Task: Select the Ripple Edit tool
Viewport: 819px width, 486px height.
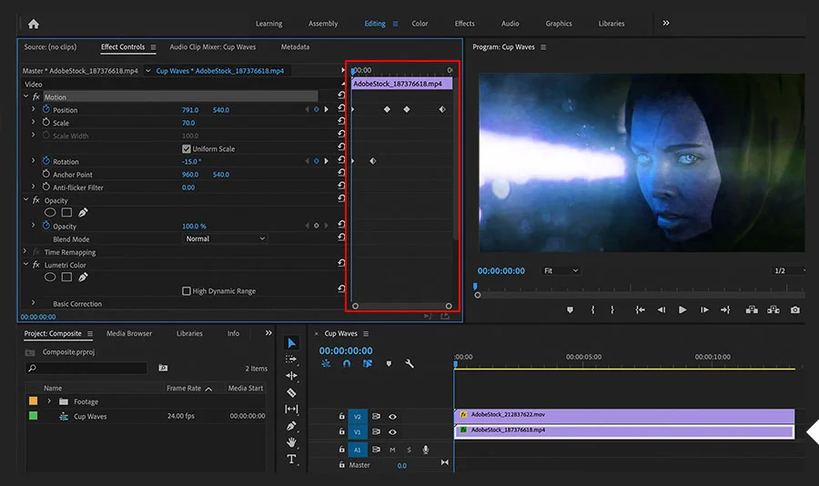Action: tap(291, 376)
